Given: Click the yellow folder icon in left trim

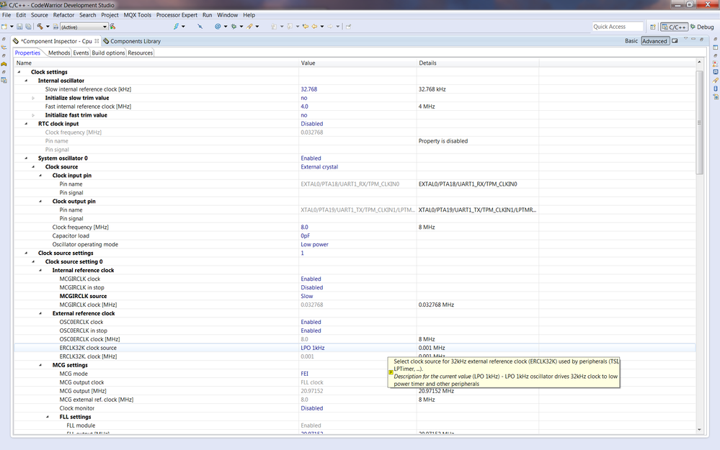Looking at the screenshot, I should coord(4,64).
